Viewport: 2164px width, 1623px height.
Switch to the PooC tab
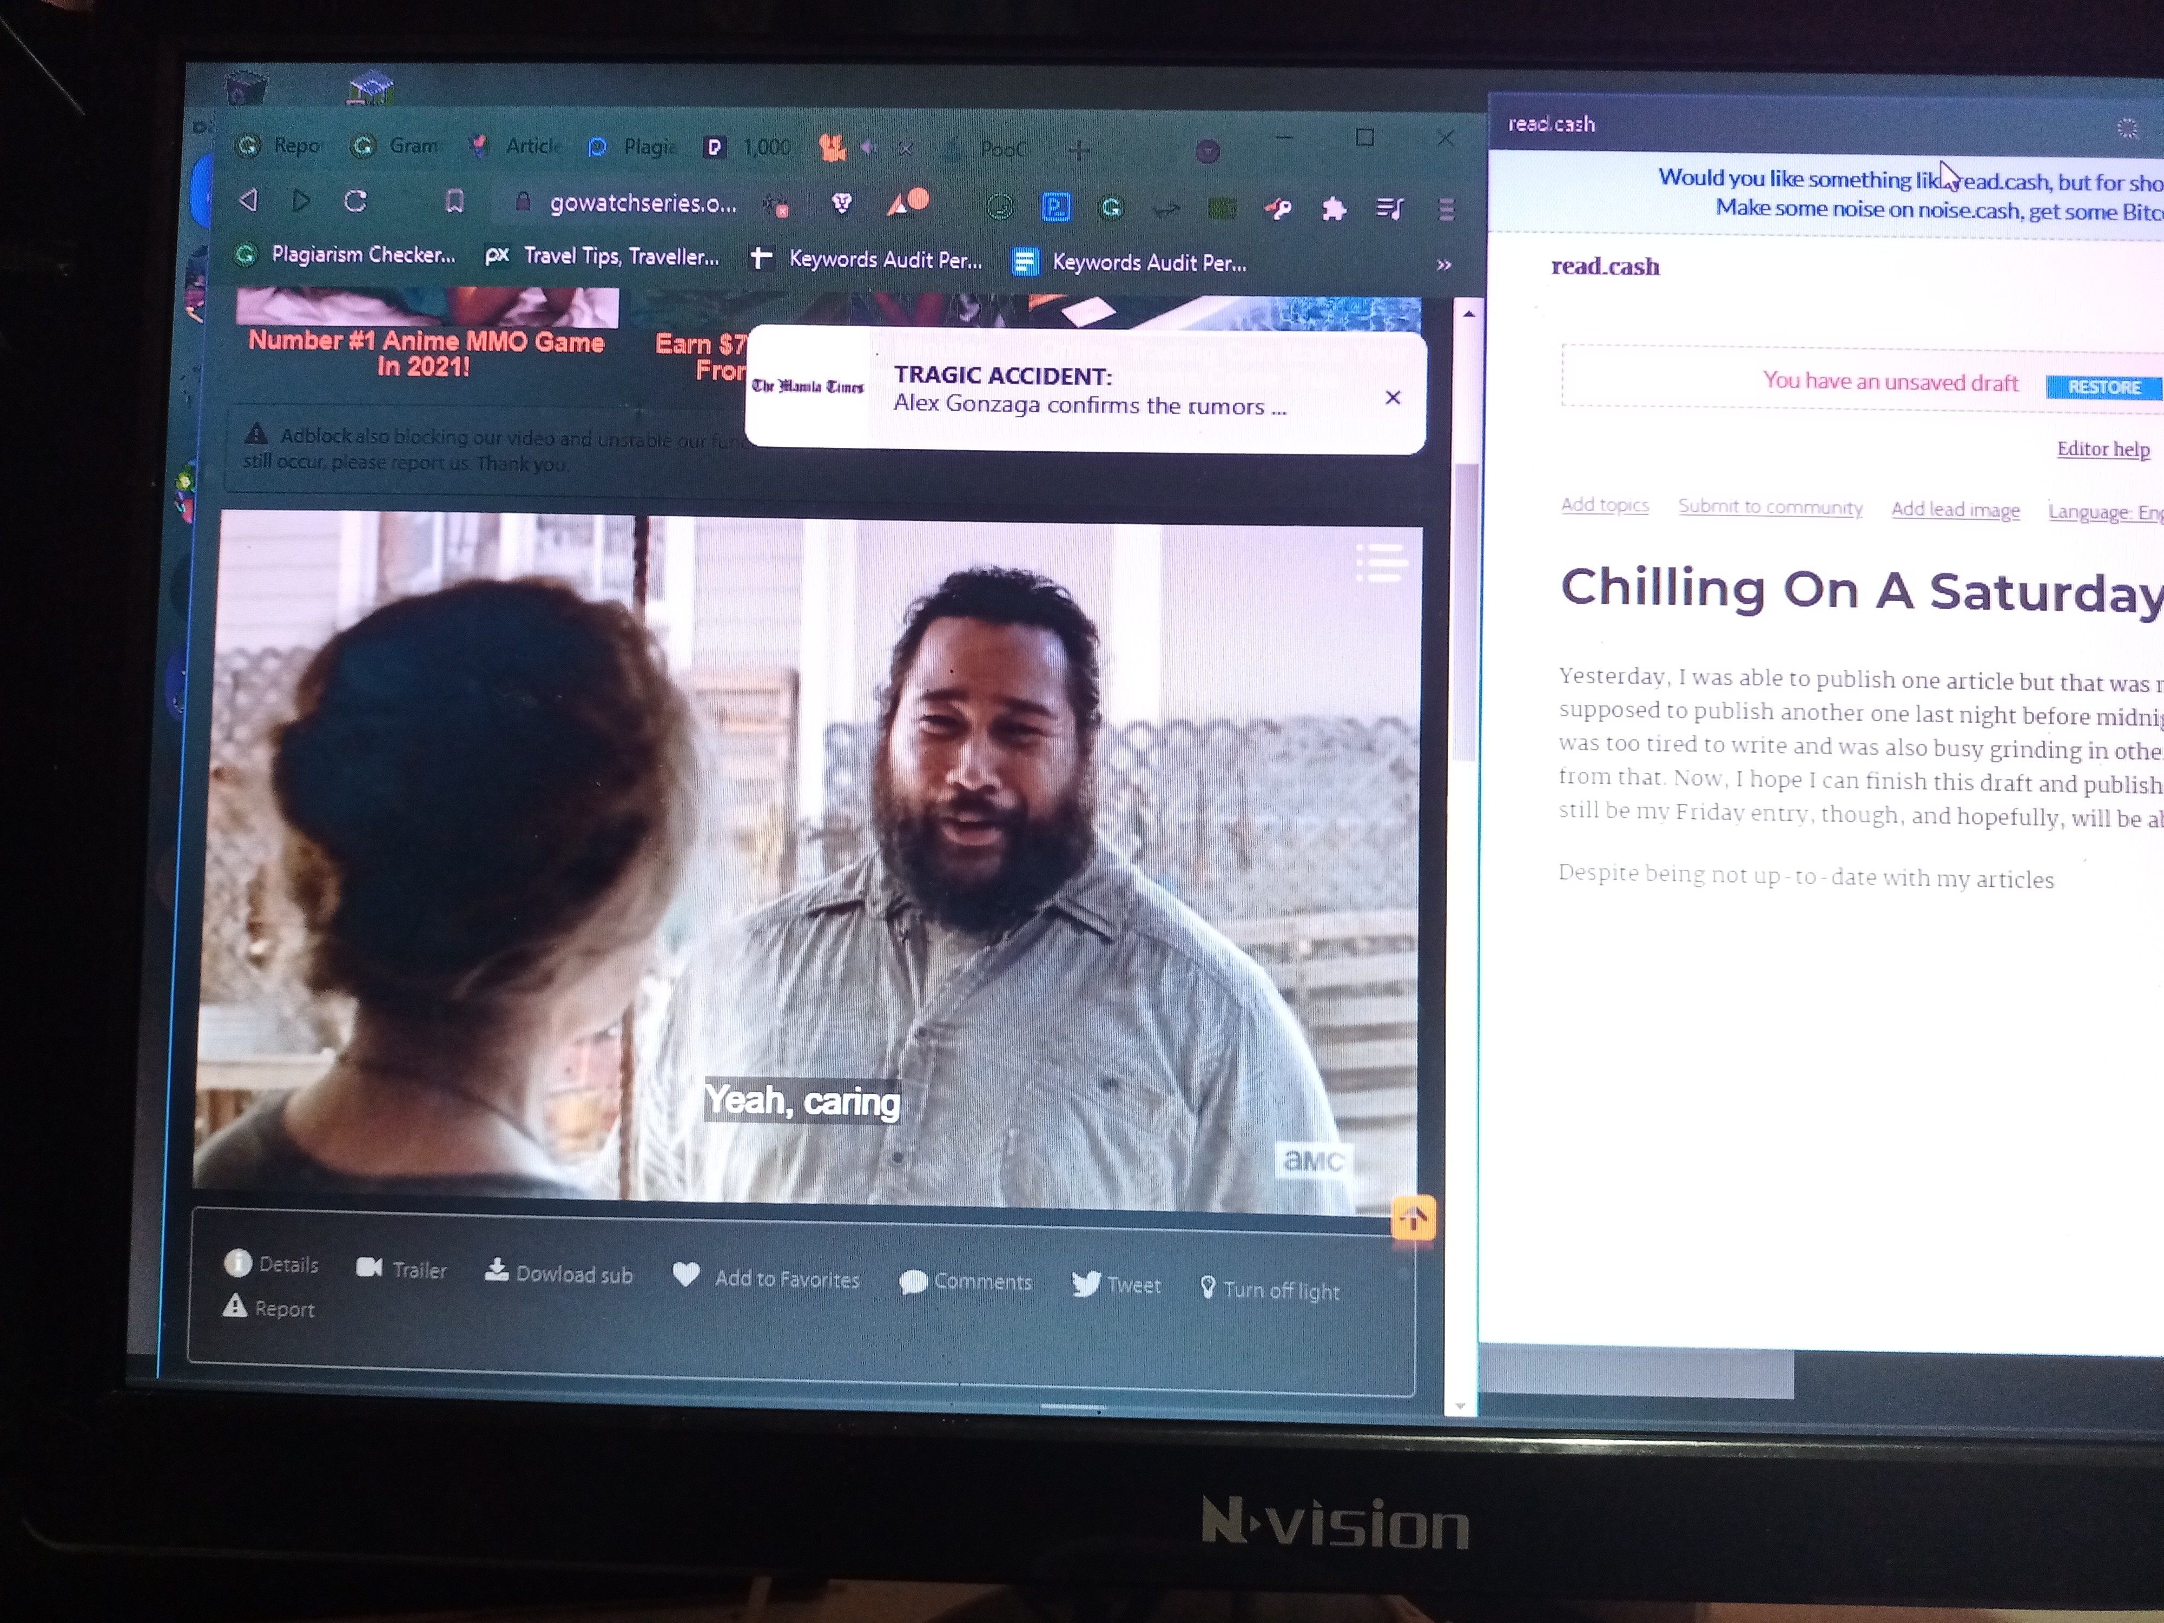[x=986, y=150]
